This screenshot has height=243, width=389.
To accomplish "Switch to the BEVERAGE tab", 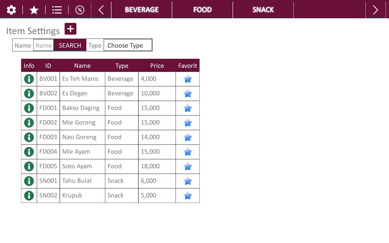I will [142, 10].
